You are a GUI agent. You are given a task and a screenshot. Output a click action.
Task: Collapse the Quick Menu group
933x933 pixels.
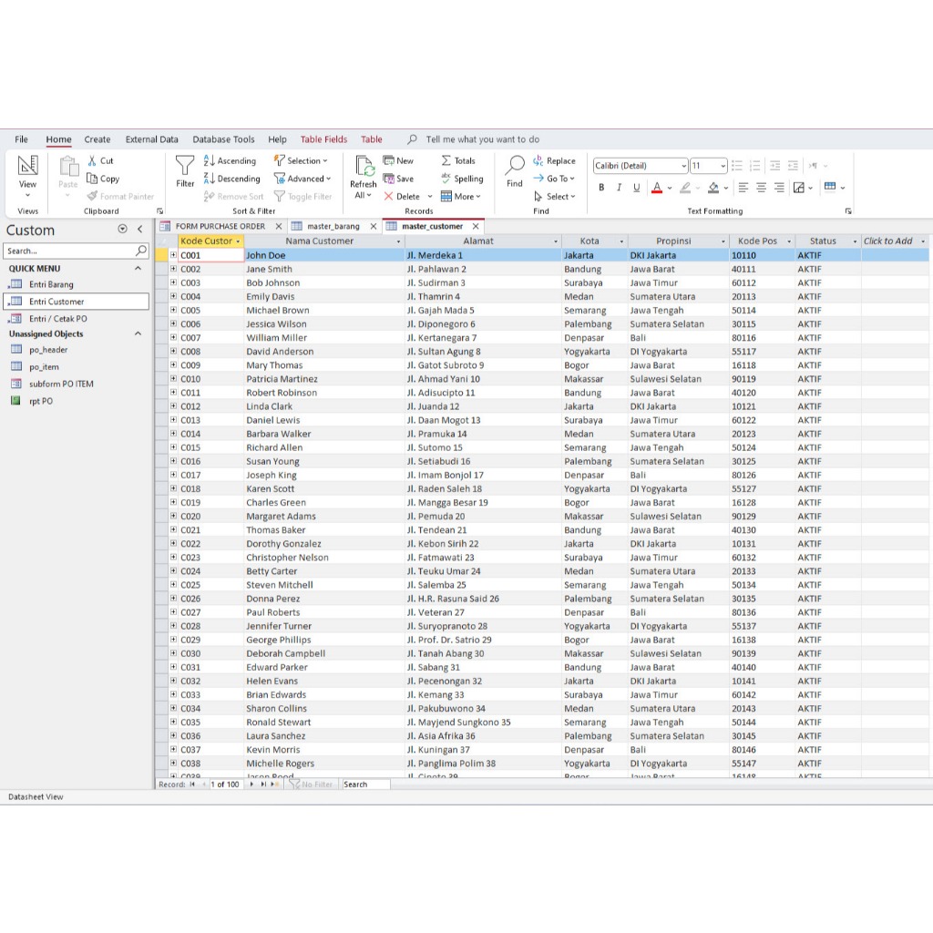138,269
